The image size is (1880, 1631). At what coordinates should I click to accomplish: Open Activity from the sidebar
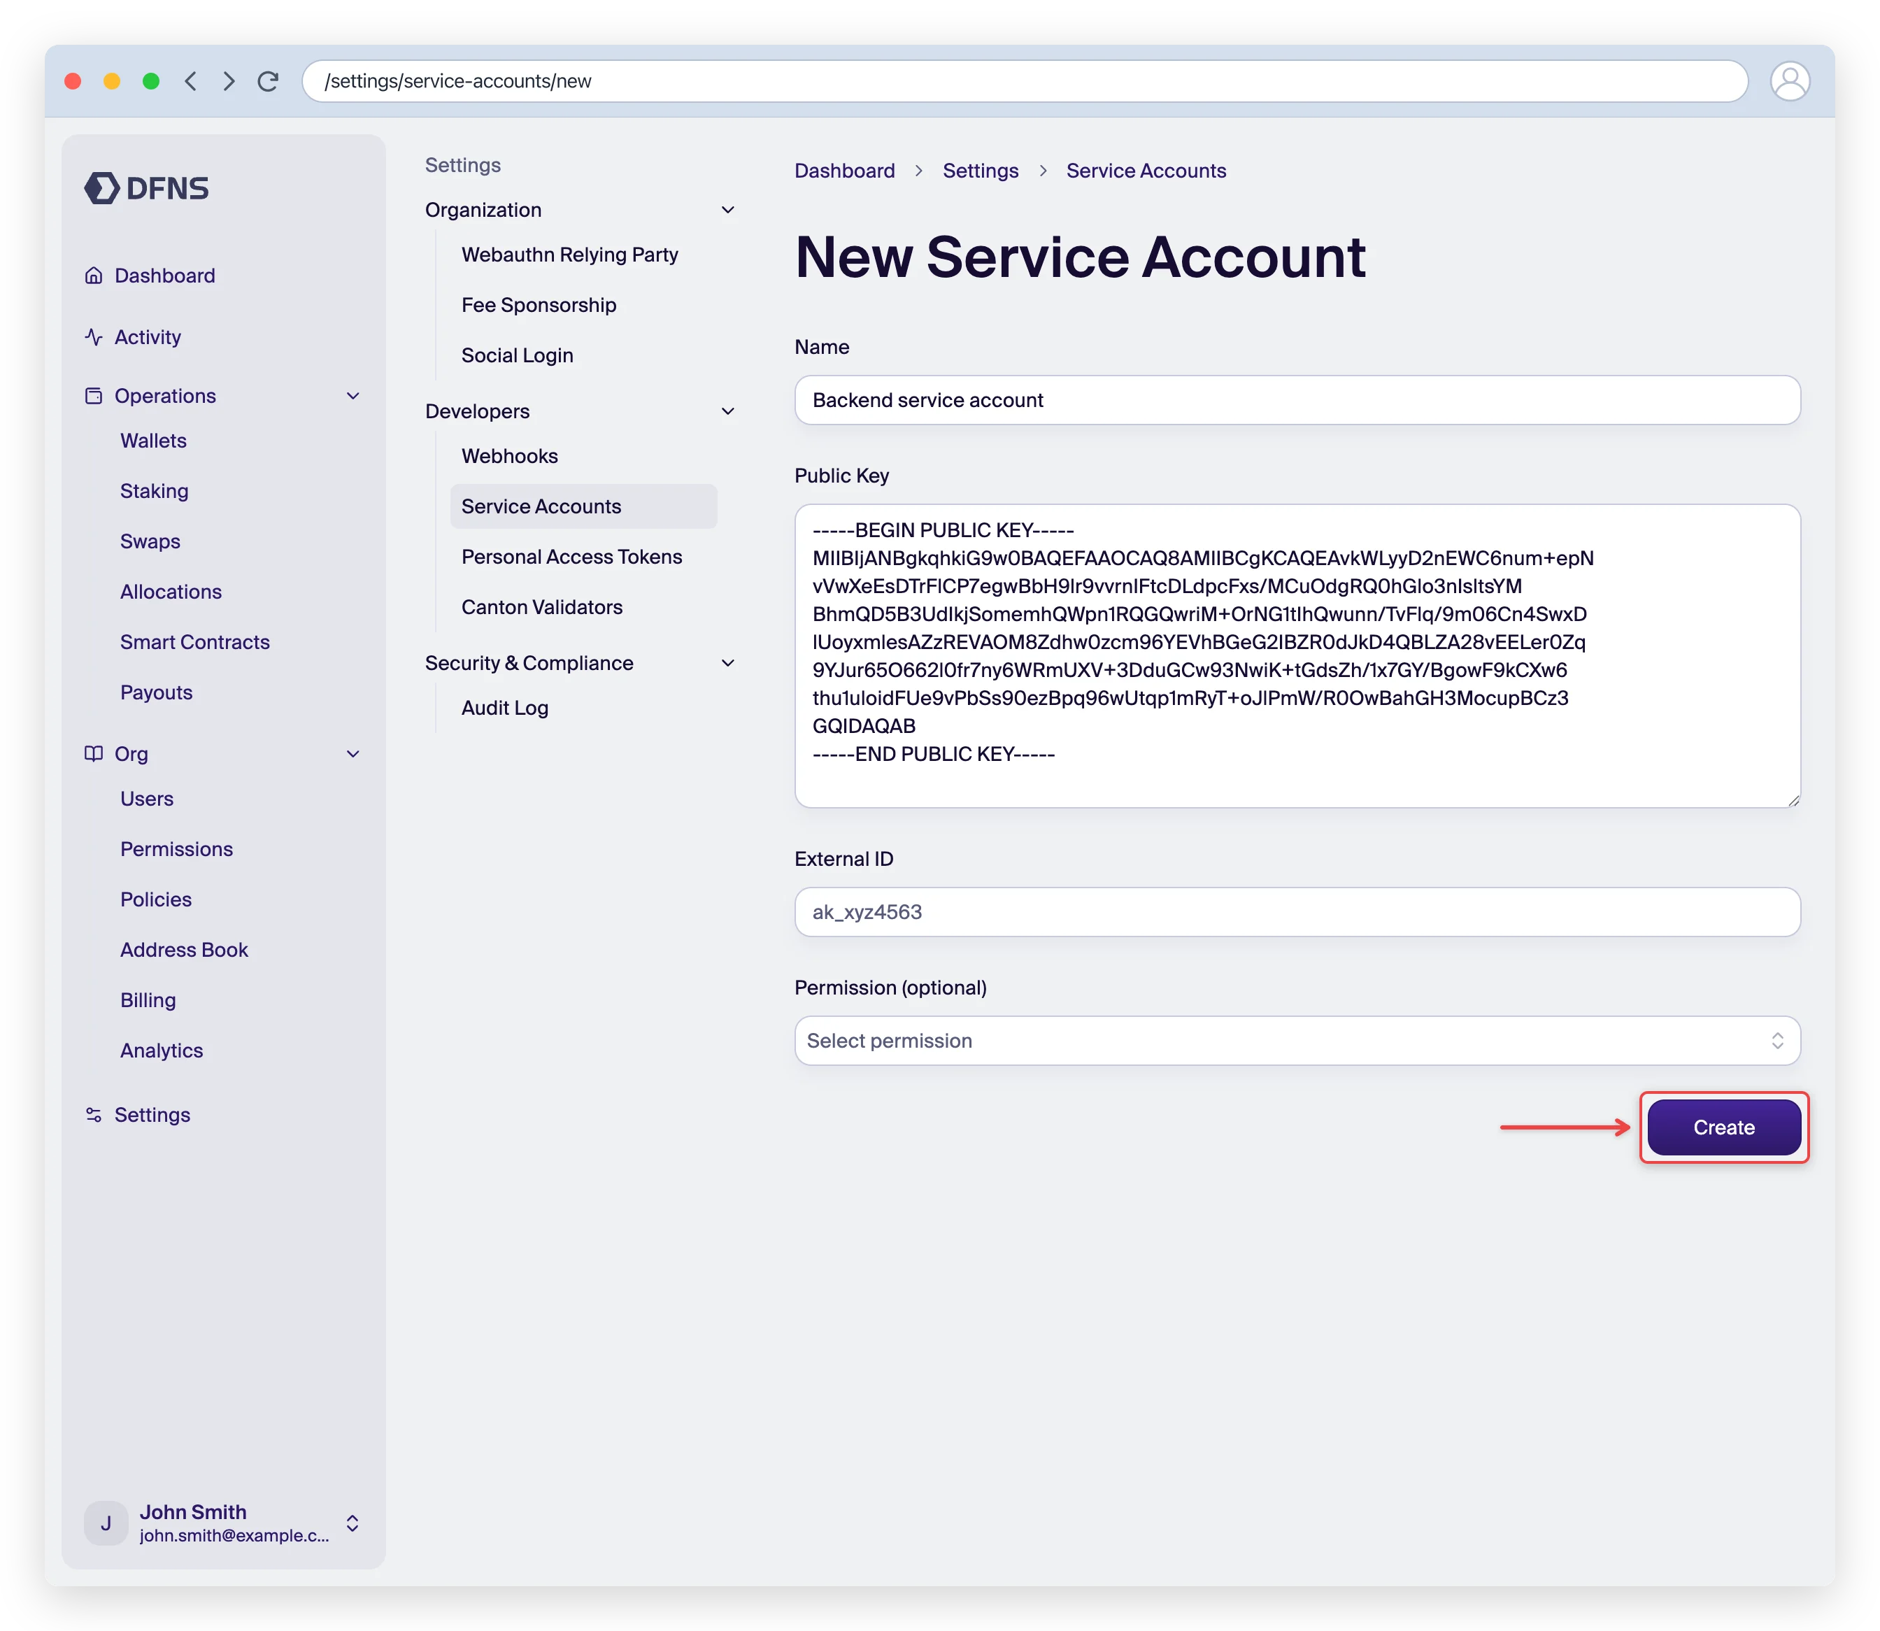148,338
